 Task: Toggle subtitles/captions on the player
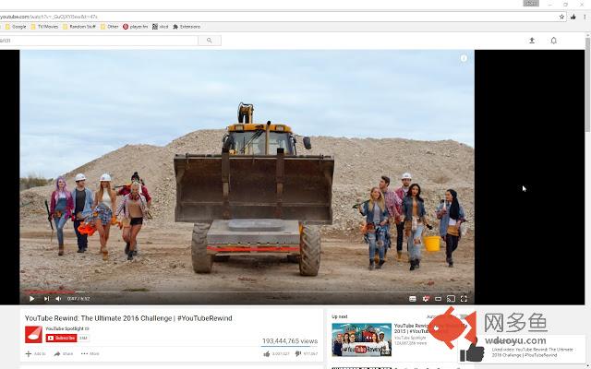413,299
